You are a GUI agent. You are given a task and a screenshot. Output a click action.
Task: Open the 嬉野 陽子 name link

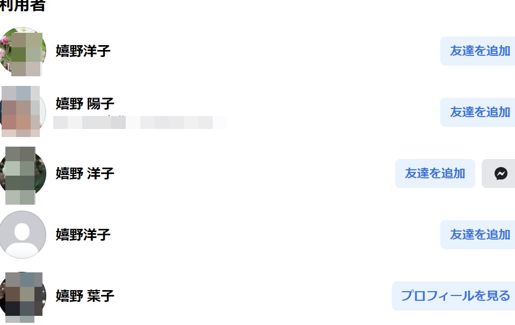(85, 103)
